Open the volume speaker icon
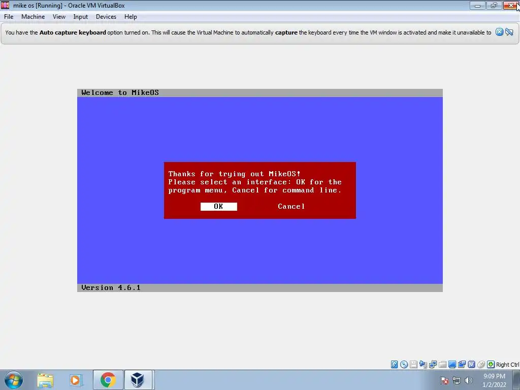 [x=469, y=380]
